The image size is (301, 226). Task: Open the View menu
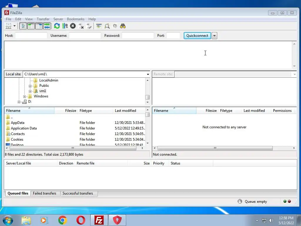[x=29, y=19]
